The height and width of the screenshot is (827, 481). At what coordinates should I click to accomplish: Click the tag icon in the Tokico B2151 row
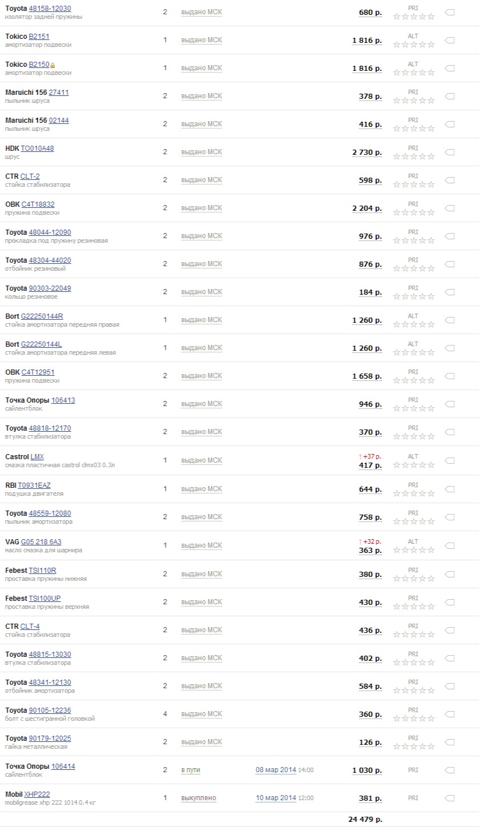point(450,40)
